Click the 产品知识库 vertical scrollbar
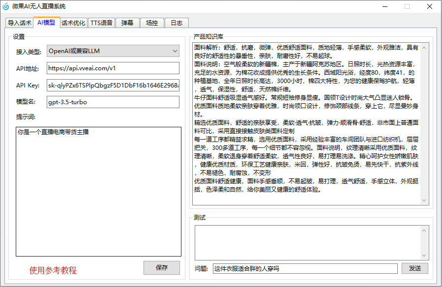Image resolution: width=442 pixels, height=287 pixels. click(425, 123)
